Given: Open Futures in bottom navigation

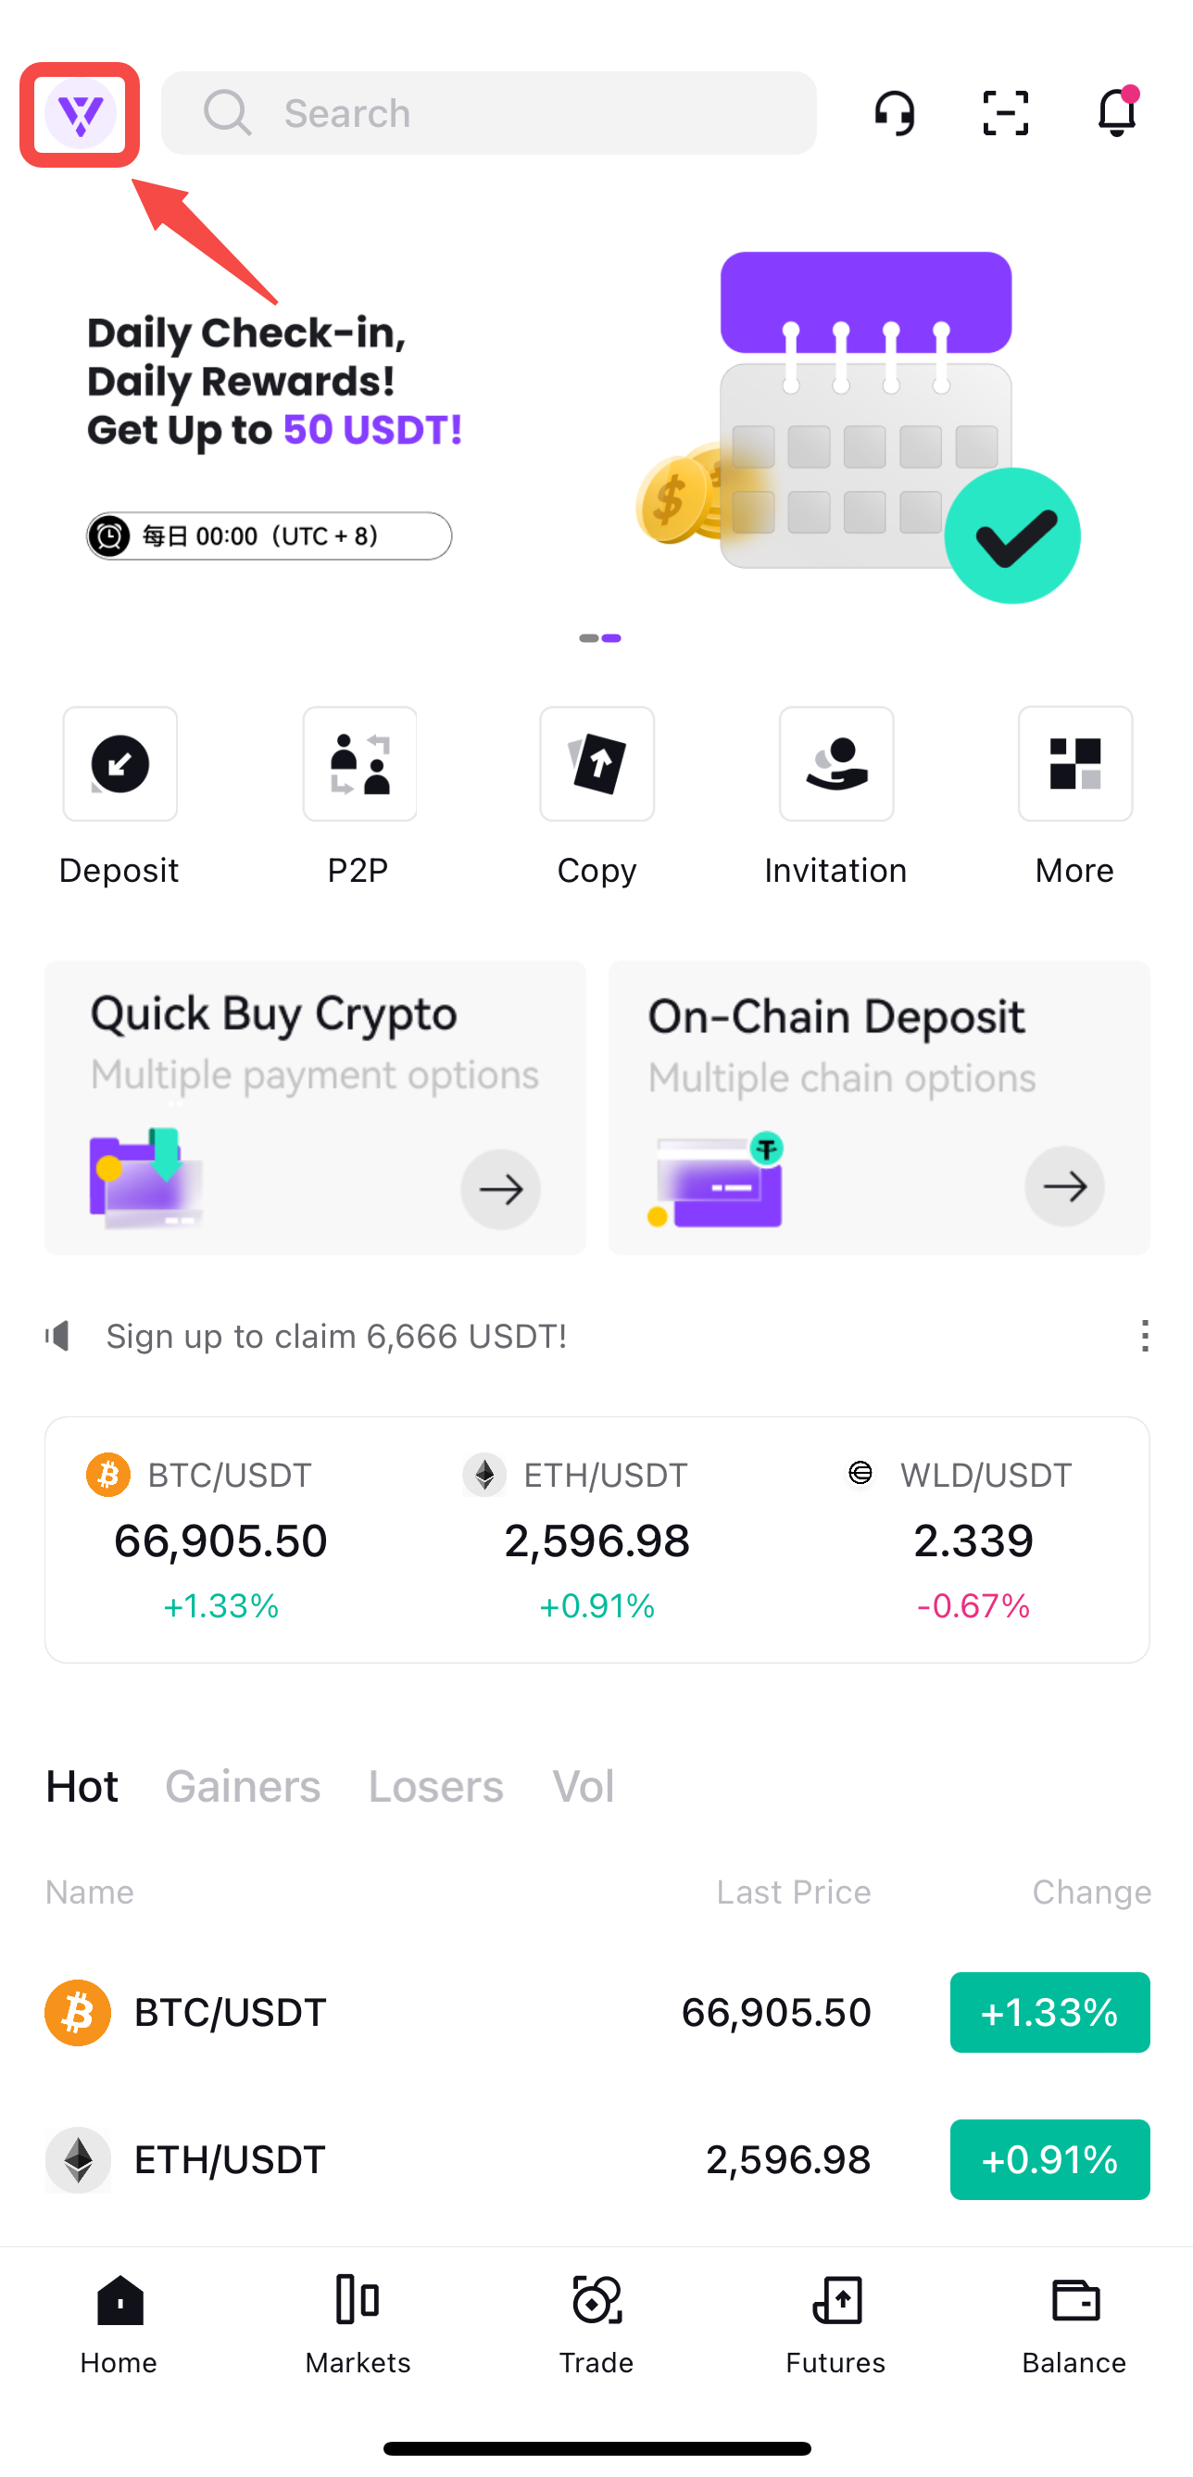Looking at the screenshot, I should (x=835, y=2325).
